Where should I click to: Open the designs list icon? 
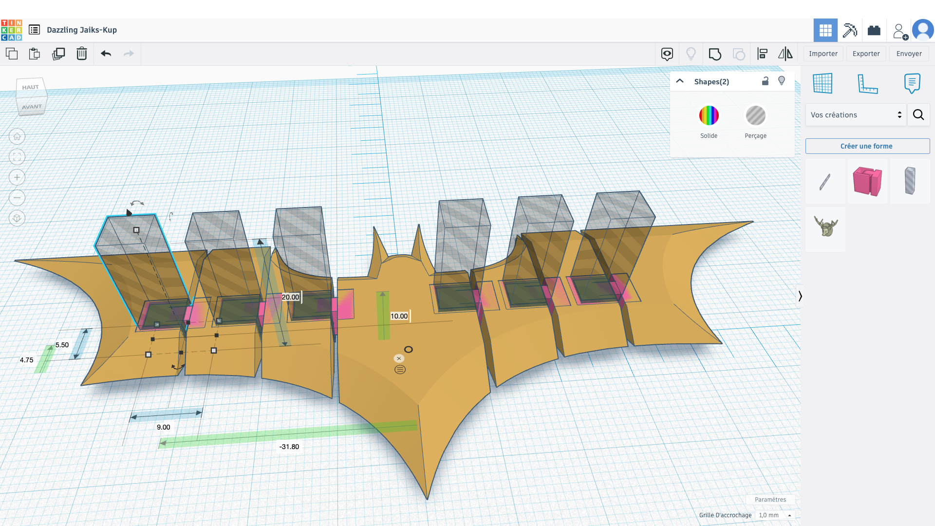click(x=34, y=30)
